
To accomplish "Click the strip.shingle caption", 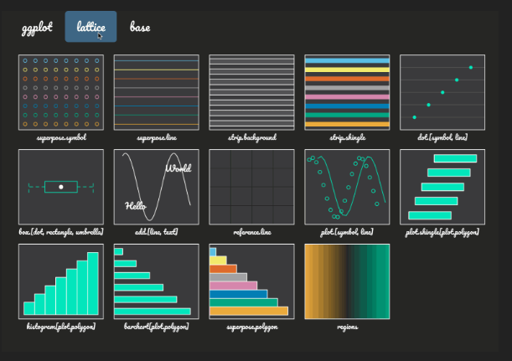I will 348,137.
